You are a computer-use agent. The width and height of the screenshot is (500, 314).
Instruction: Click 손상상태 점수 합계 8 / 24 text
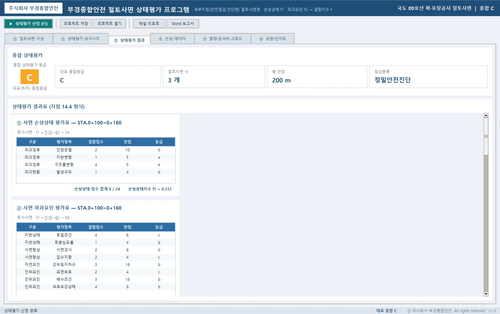(97, 189)
